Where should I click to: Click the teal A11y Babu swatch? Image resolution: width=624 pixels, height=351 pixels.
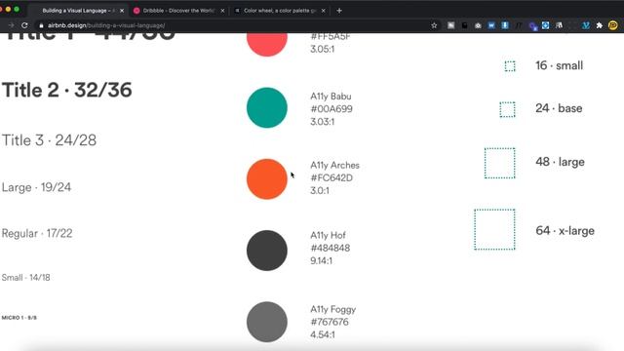(x=266, y=108)
